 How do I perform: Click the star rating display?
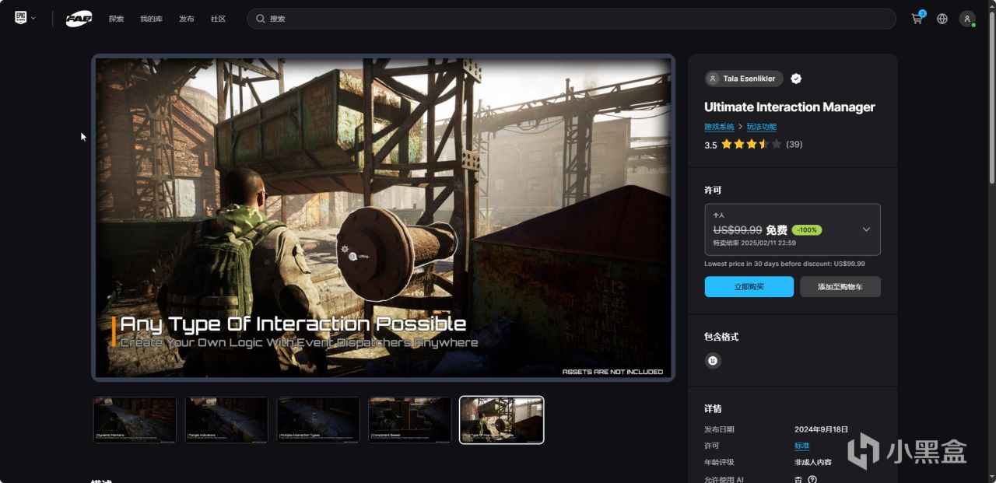pos(751,144)
